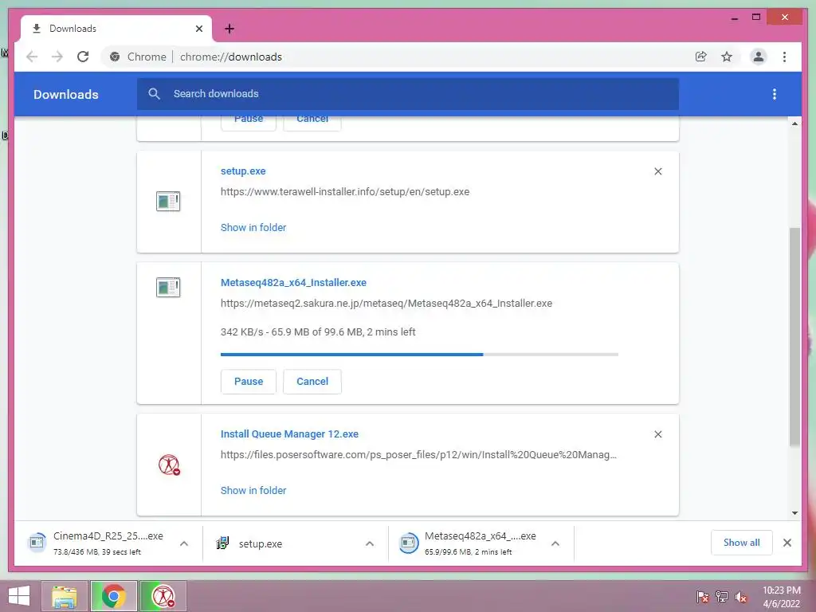The image size is (816, 612).
Task: Click the scrollbar up arrow
Action: [794, 124]
